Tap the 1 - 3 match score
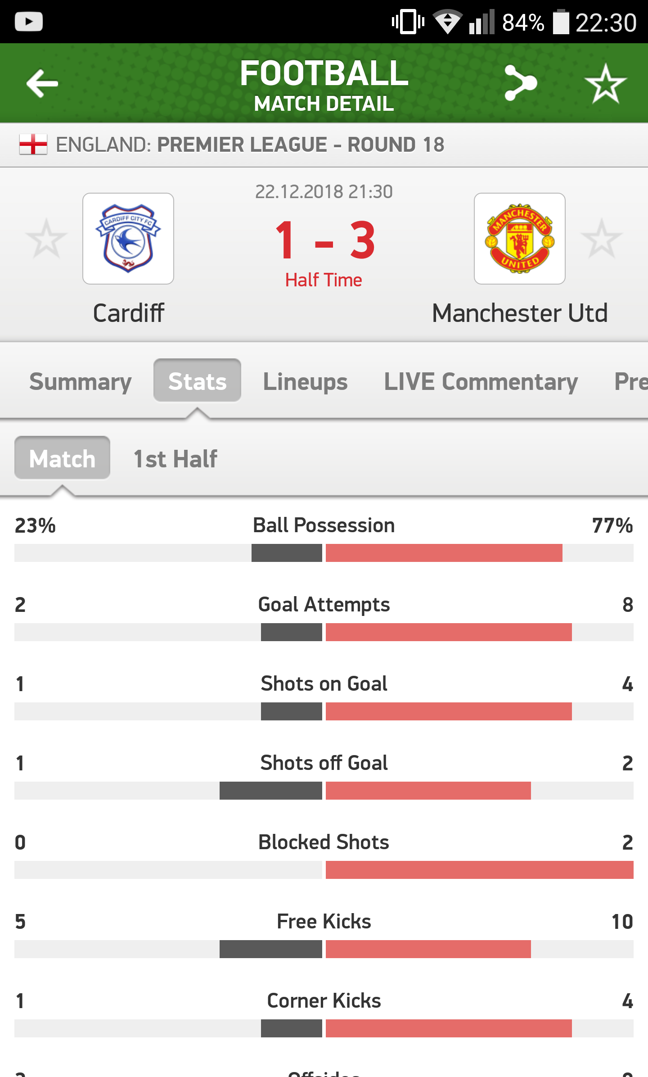648x1077 pixels. coord(324,241)
